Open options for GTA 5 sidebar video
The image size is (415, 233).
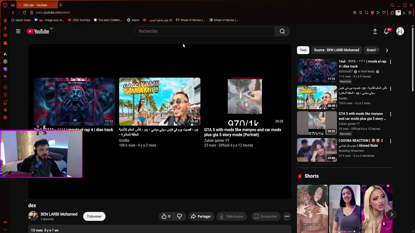390,114
